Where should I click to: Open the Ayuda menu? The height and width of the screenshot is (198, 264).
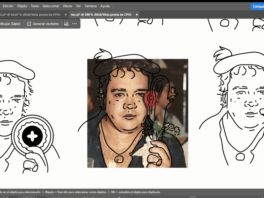(105, 6)
